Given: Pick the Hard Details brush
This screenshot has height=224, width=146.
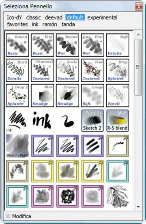Looking at the screenshot, I should pos(17,70).
